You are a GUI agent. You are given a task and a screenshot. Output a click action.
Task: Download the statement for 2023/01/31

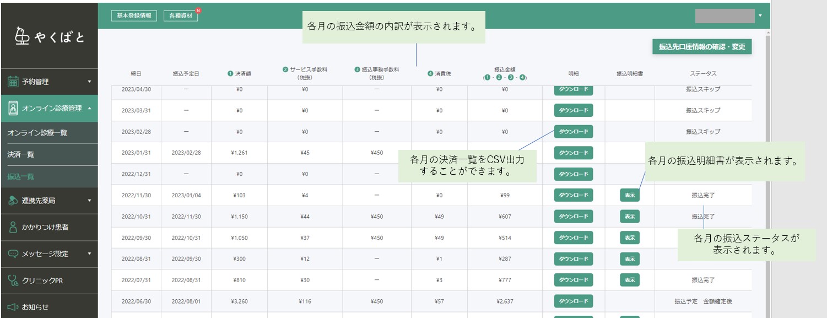pos(574,153)
